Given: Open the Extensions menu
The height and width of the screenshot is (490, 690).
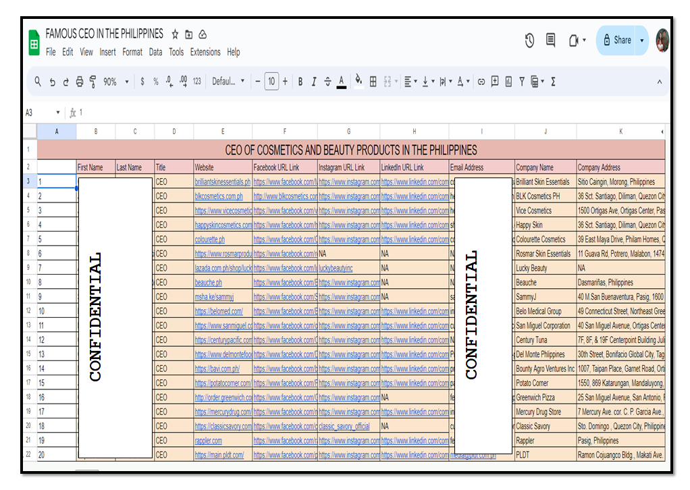Looking at the screenshot, I should 205,52.
